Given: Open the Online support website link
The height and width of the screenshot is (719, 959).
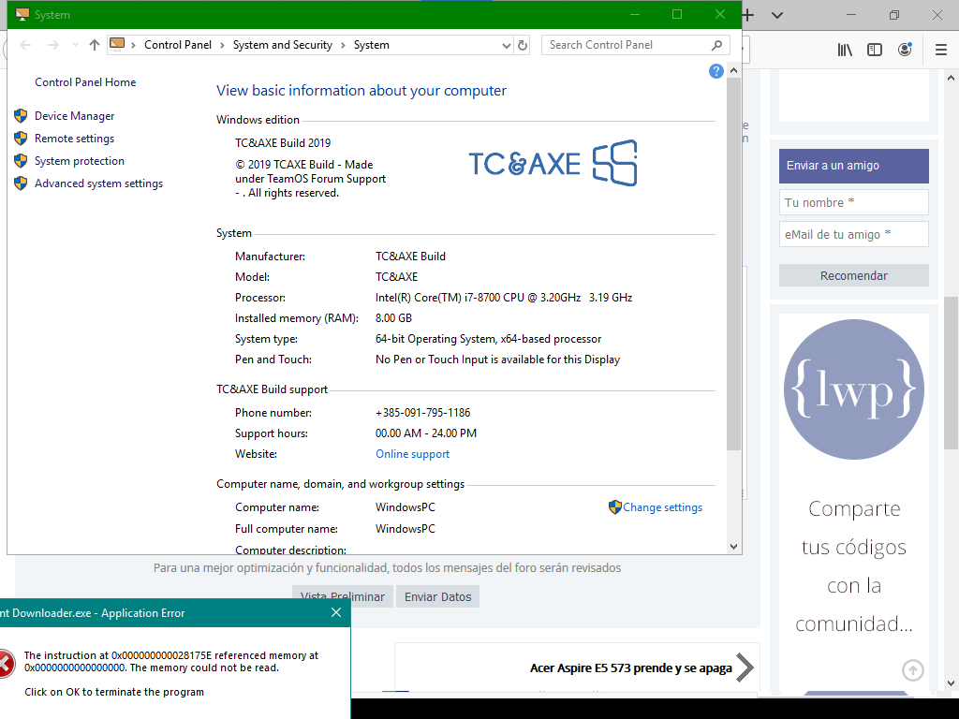Looking at the screenshot, I should (x=412, y=454).
